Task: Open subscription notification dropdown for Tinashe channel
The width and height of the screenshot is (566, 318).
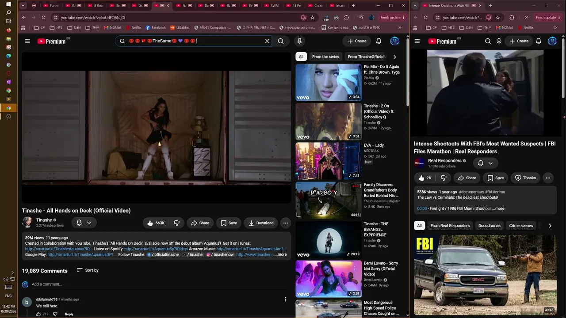Action: [84, 223]
